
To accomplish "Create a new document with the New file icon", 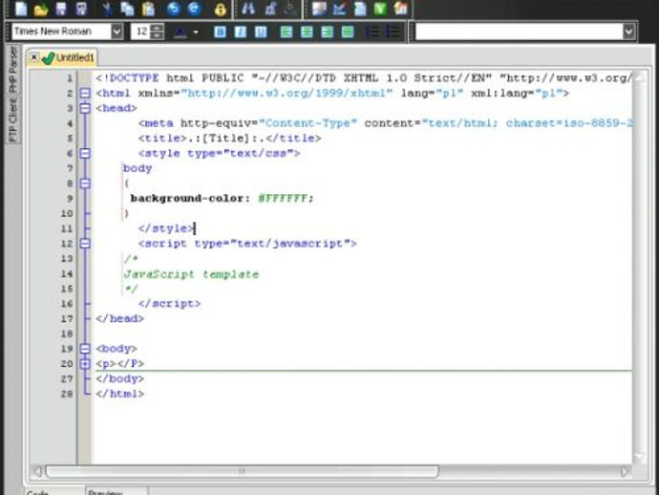I will (21, 9).
